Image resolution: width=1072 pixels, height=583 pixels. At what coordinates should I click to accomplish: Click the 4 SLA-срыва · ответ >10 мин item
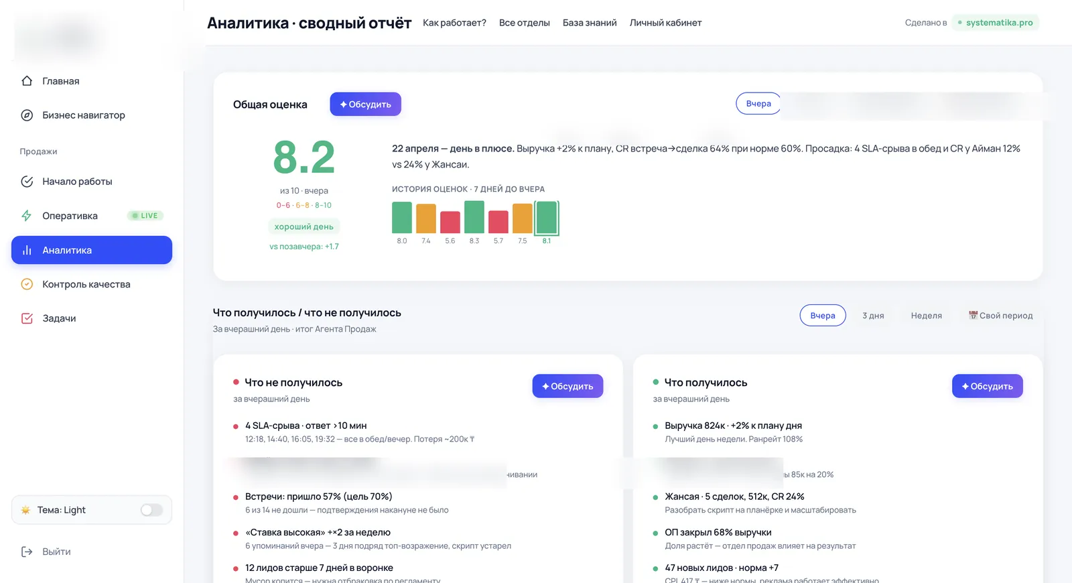point(306,426)
